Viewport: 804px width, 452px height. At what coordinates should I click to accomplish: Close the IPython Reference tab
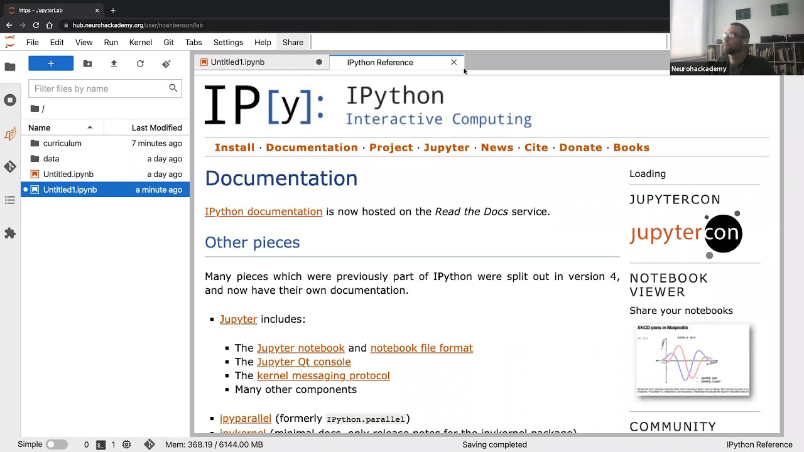pos(454,62)
